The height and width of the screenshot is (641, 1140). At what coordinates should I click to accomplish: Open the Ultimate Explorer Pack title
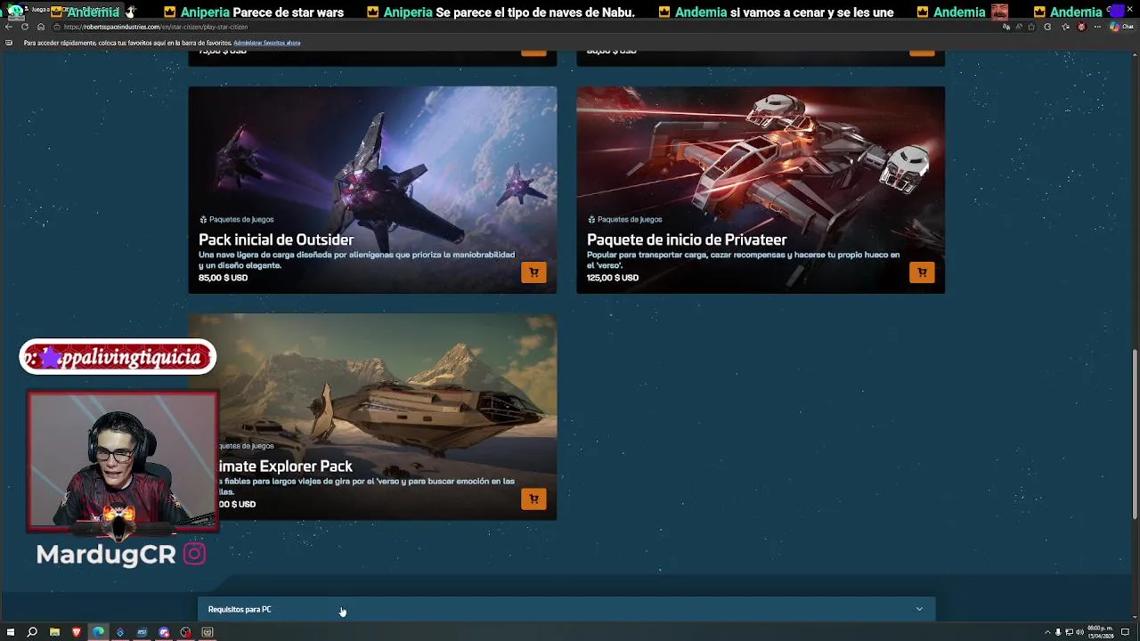pos(286,466)
